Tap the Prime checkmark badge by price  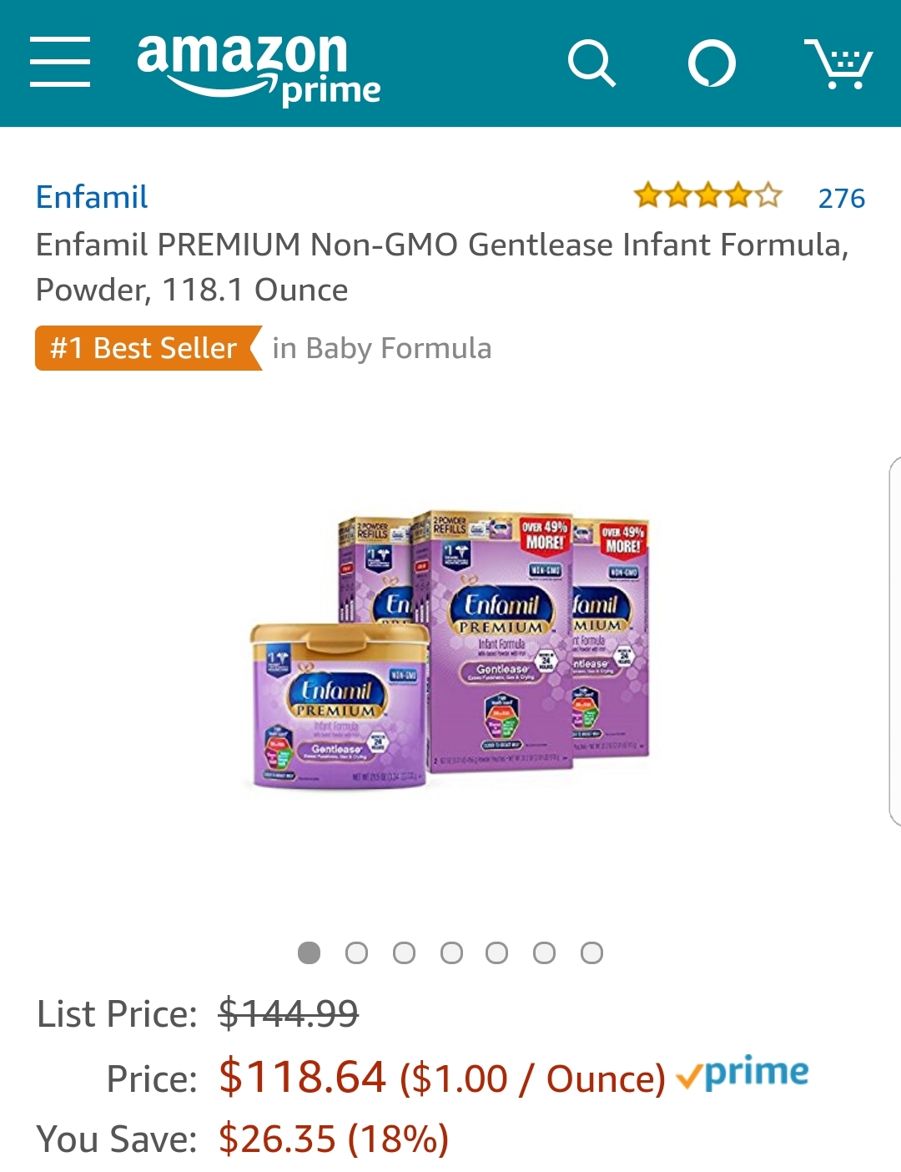(x=742, y=1073)
